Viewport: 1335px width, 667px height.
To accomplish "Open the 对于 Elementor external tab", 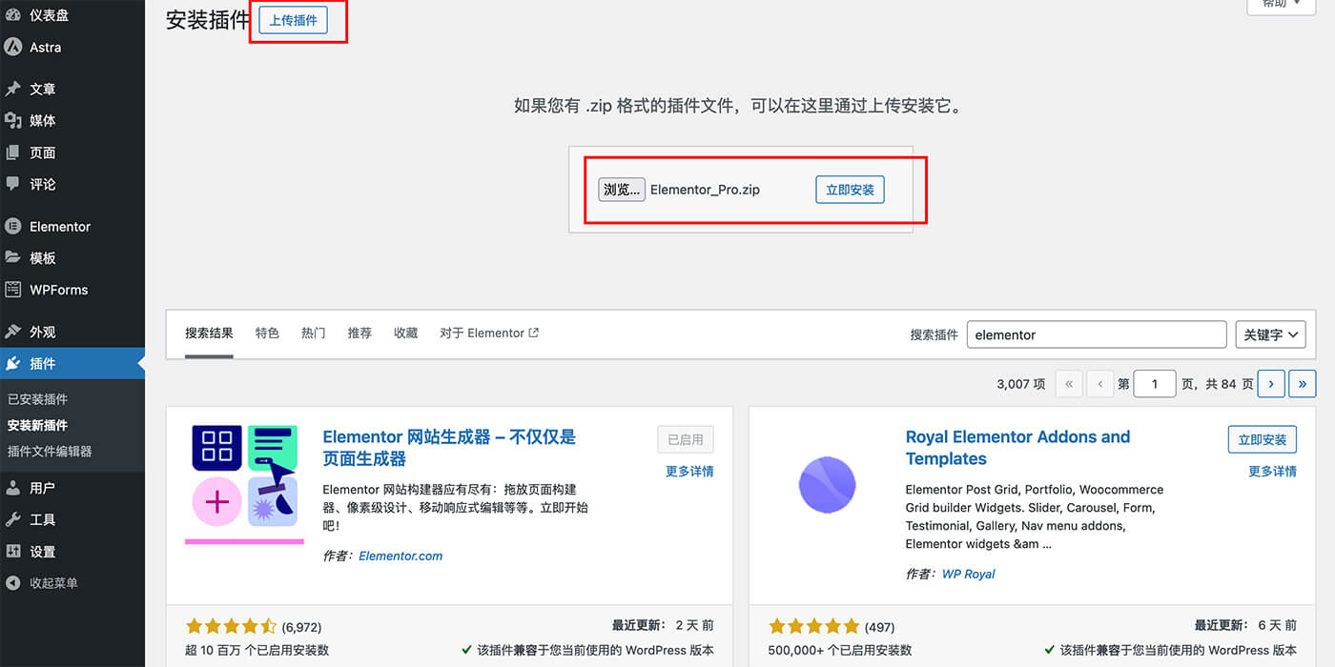I will [489, 333].
